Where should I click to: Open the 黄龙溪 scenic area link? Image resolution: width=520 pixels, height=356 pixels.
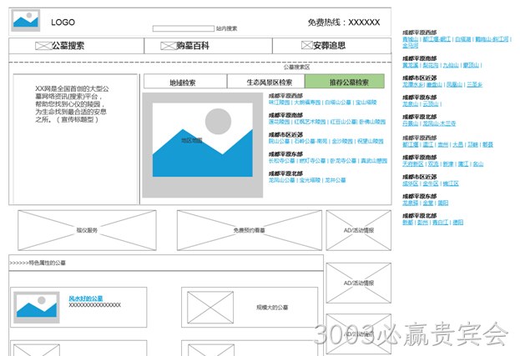(410, 65)
